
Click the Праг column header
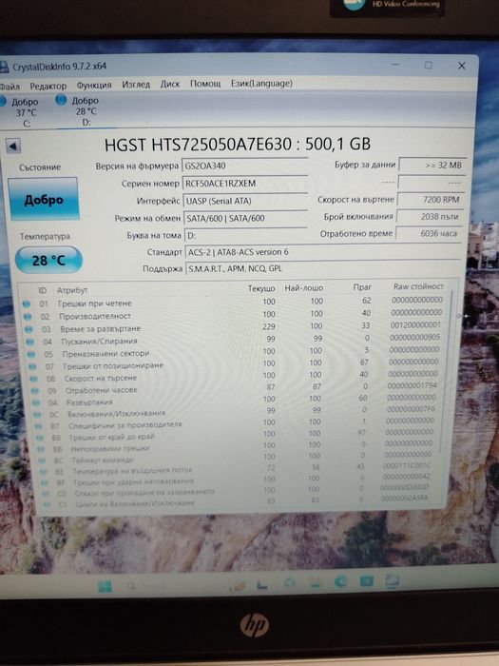(362, 287)
